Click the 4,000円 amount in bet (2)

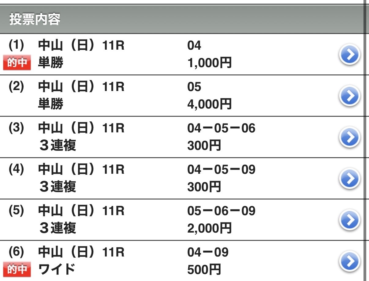209,105
